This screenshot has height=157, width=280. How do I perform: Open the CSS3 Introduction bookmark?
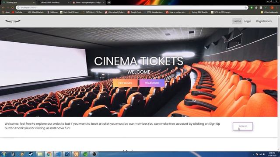point(154,12)
